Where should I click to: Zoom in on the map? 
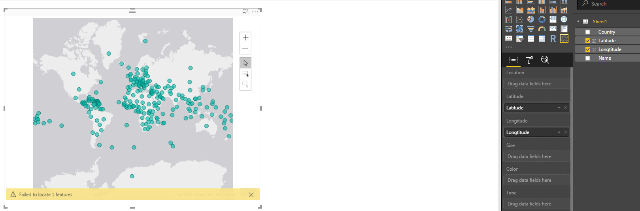[x=245, y=38]
